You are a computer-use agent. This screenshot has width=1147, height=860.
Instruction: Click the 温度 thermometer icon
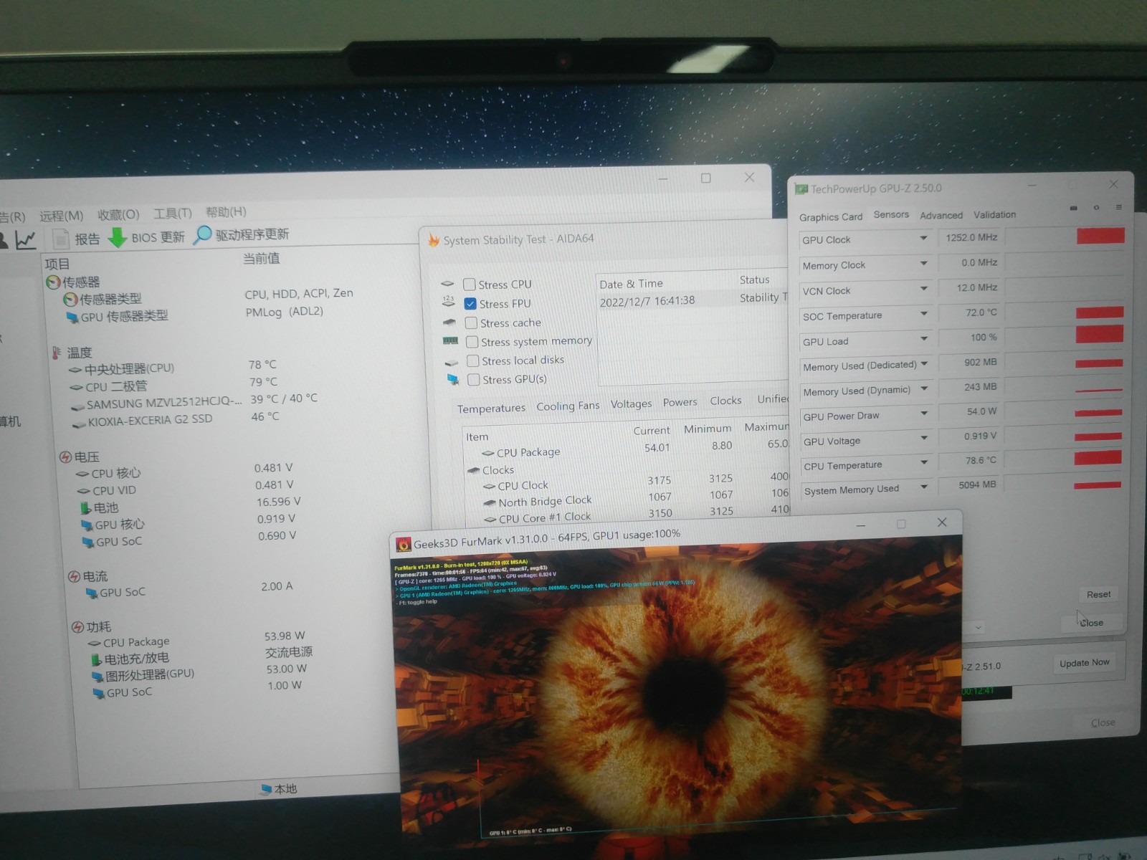coord(57,353)
